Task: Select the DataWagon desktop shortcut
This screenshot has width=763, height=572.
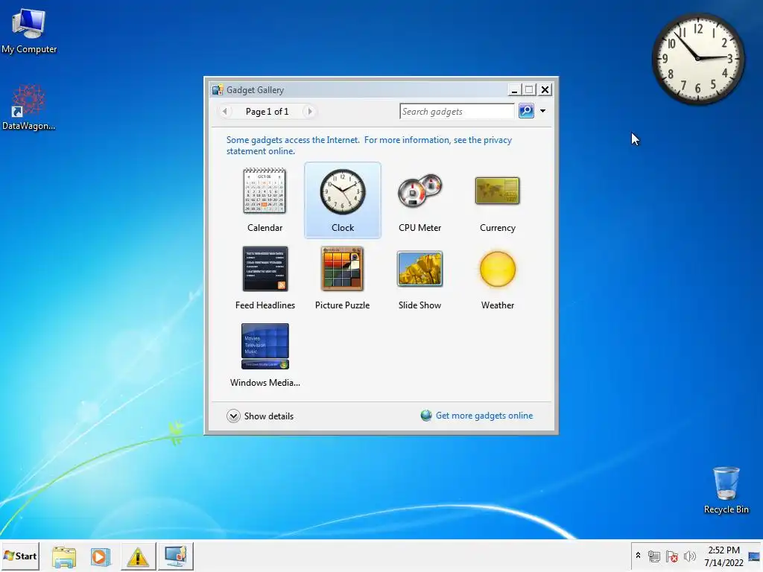Action: (29, 107)
